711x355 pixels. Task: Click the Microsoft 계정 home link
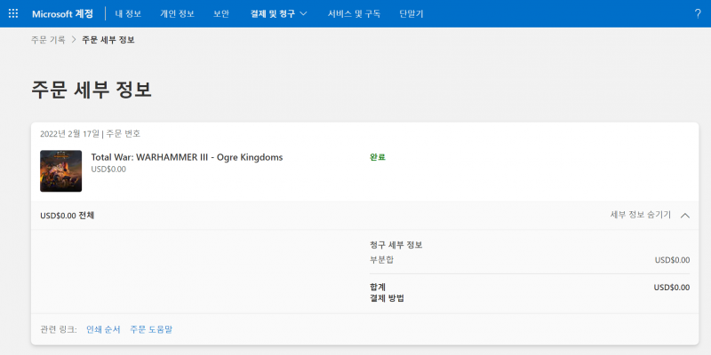click(x=62, y=13)
